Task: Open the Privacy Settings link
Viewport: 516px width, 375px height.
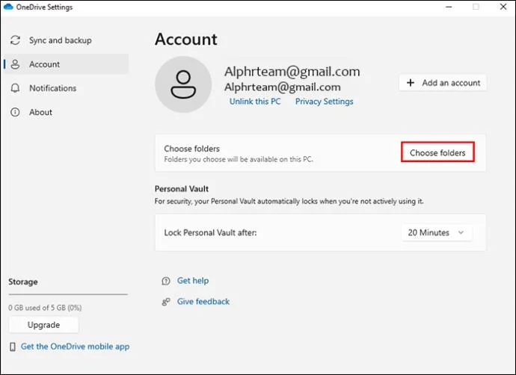Action: (x=324, y=102)
